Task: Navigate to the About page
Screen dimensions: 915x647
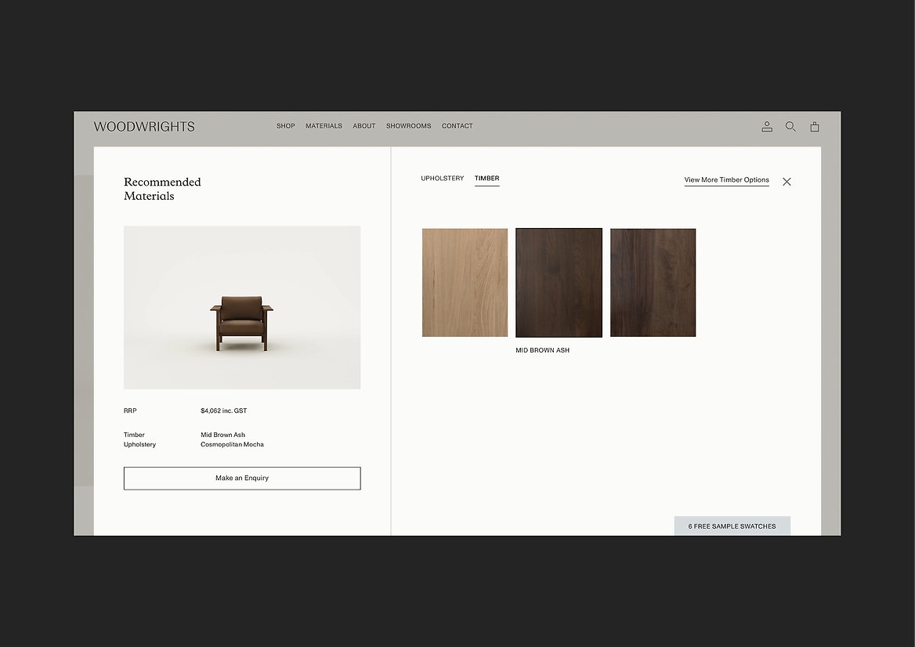Action: [364, 126]
